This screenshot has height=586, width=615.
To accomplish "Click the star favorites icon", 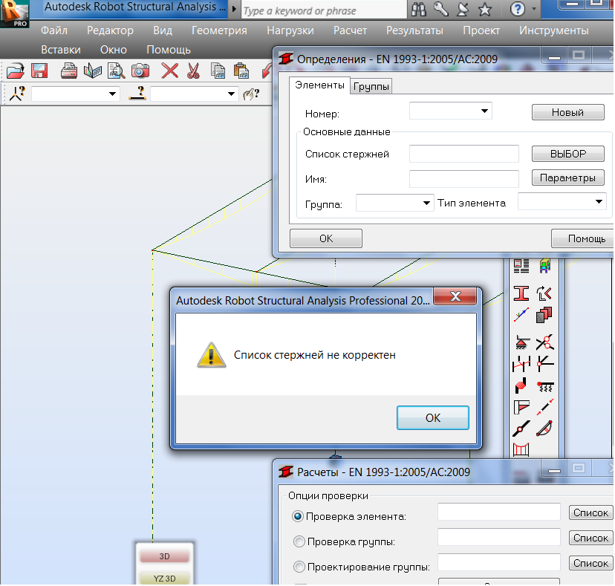I will [x=485, y=9].
